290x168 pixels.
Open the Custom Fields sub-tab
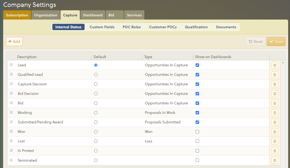pos(102,27)
